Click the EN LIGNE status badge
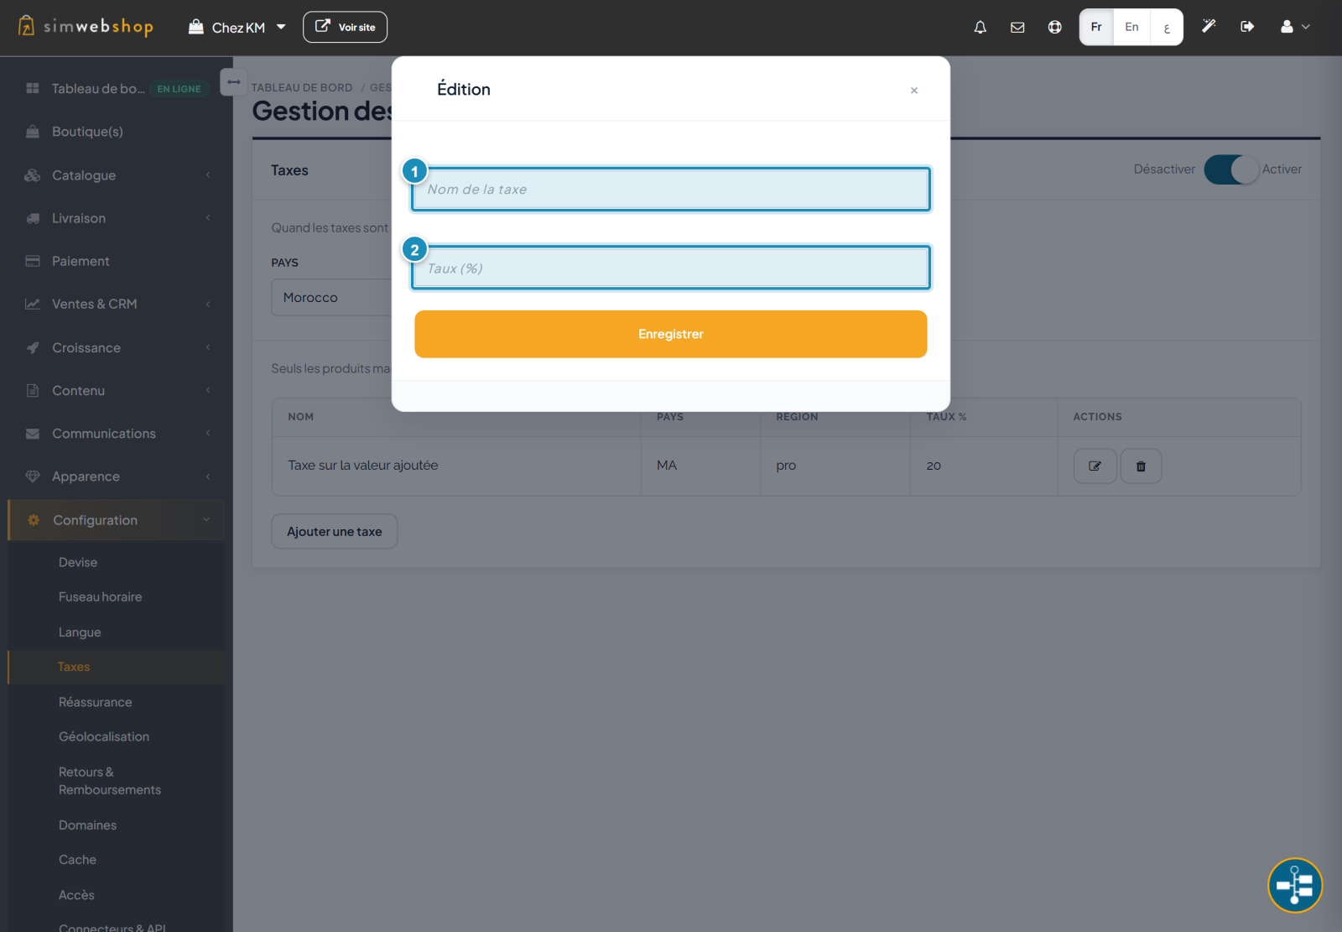The image size is (1342, 932). (179, 89)
